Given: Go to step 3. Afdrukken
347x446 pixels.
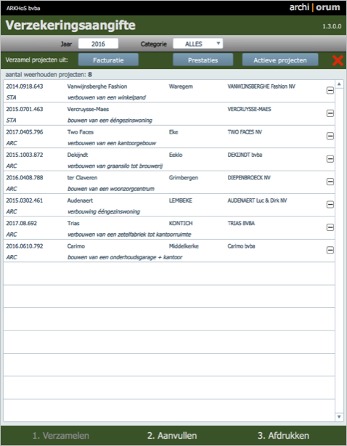Looking at the screenshot, I should click(283, 436).
